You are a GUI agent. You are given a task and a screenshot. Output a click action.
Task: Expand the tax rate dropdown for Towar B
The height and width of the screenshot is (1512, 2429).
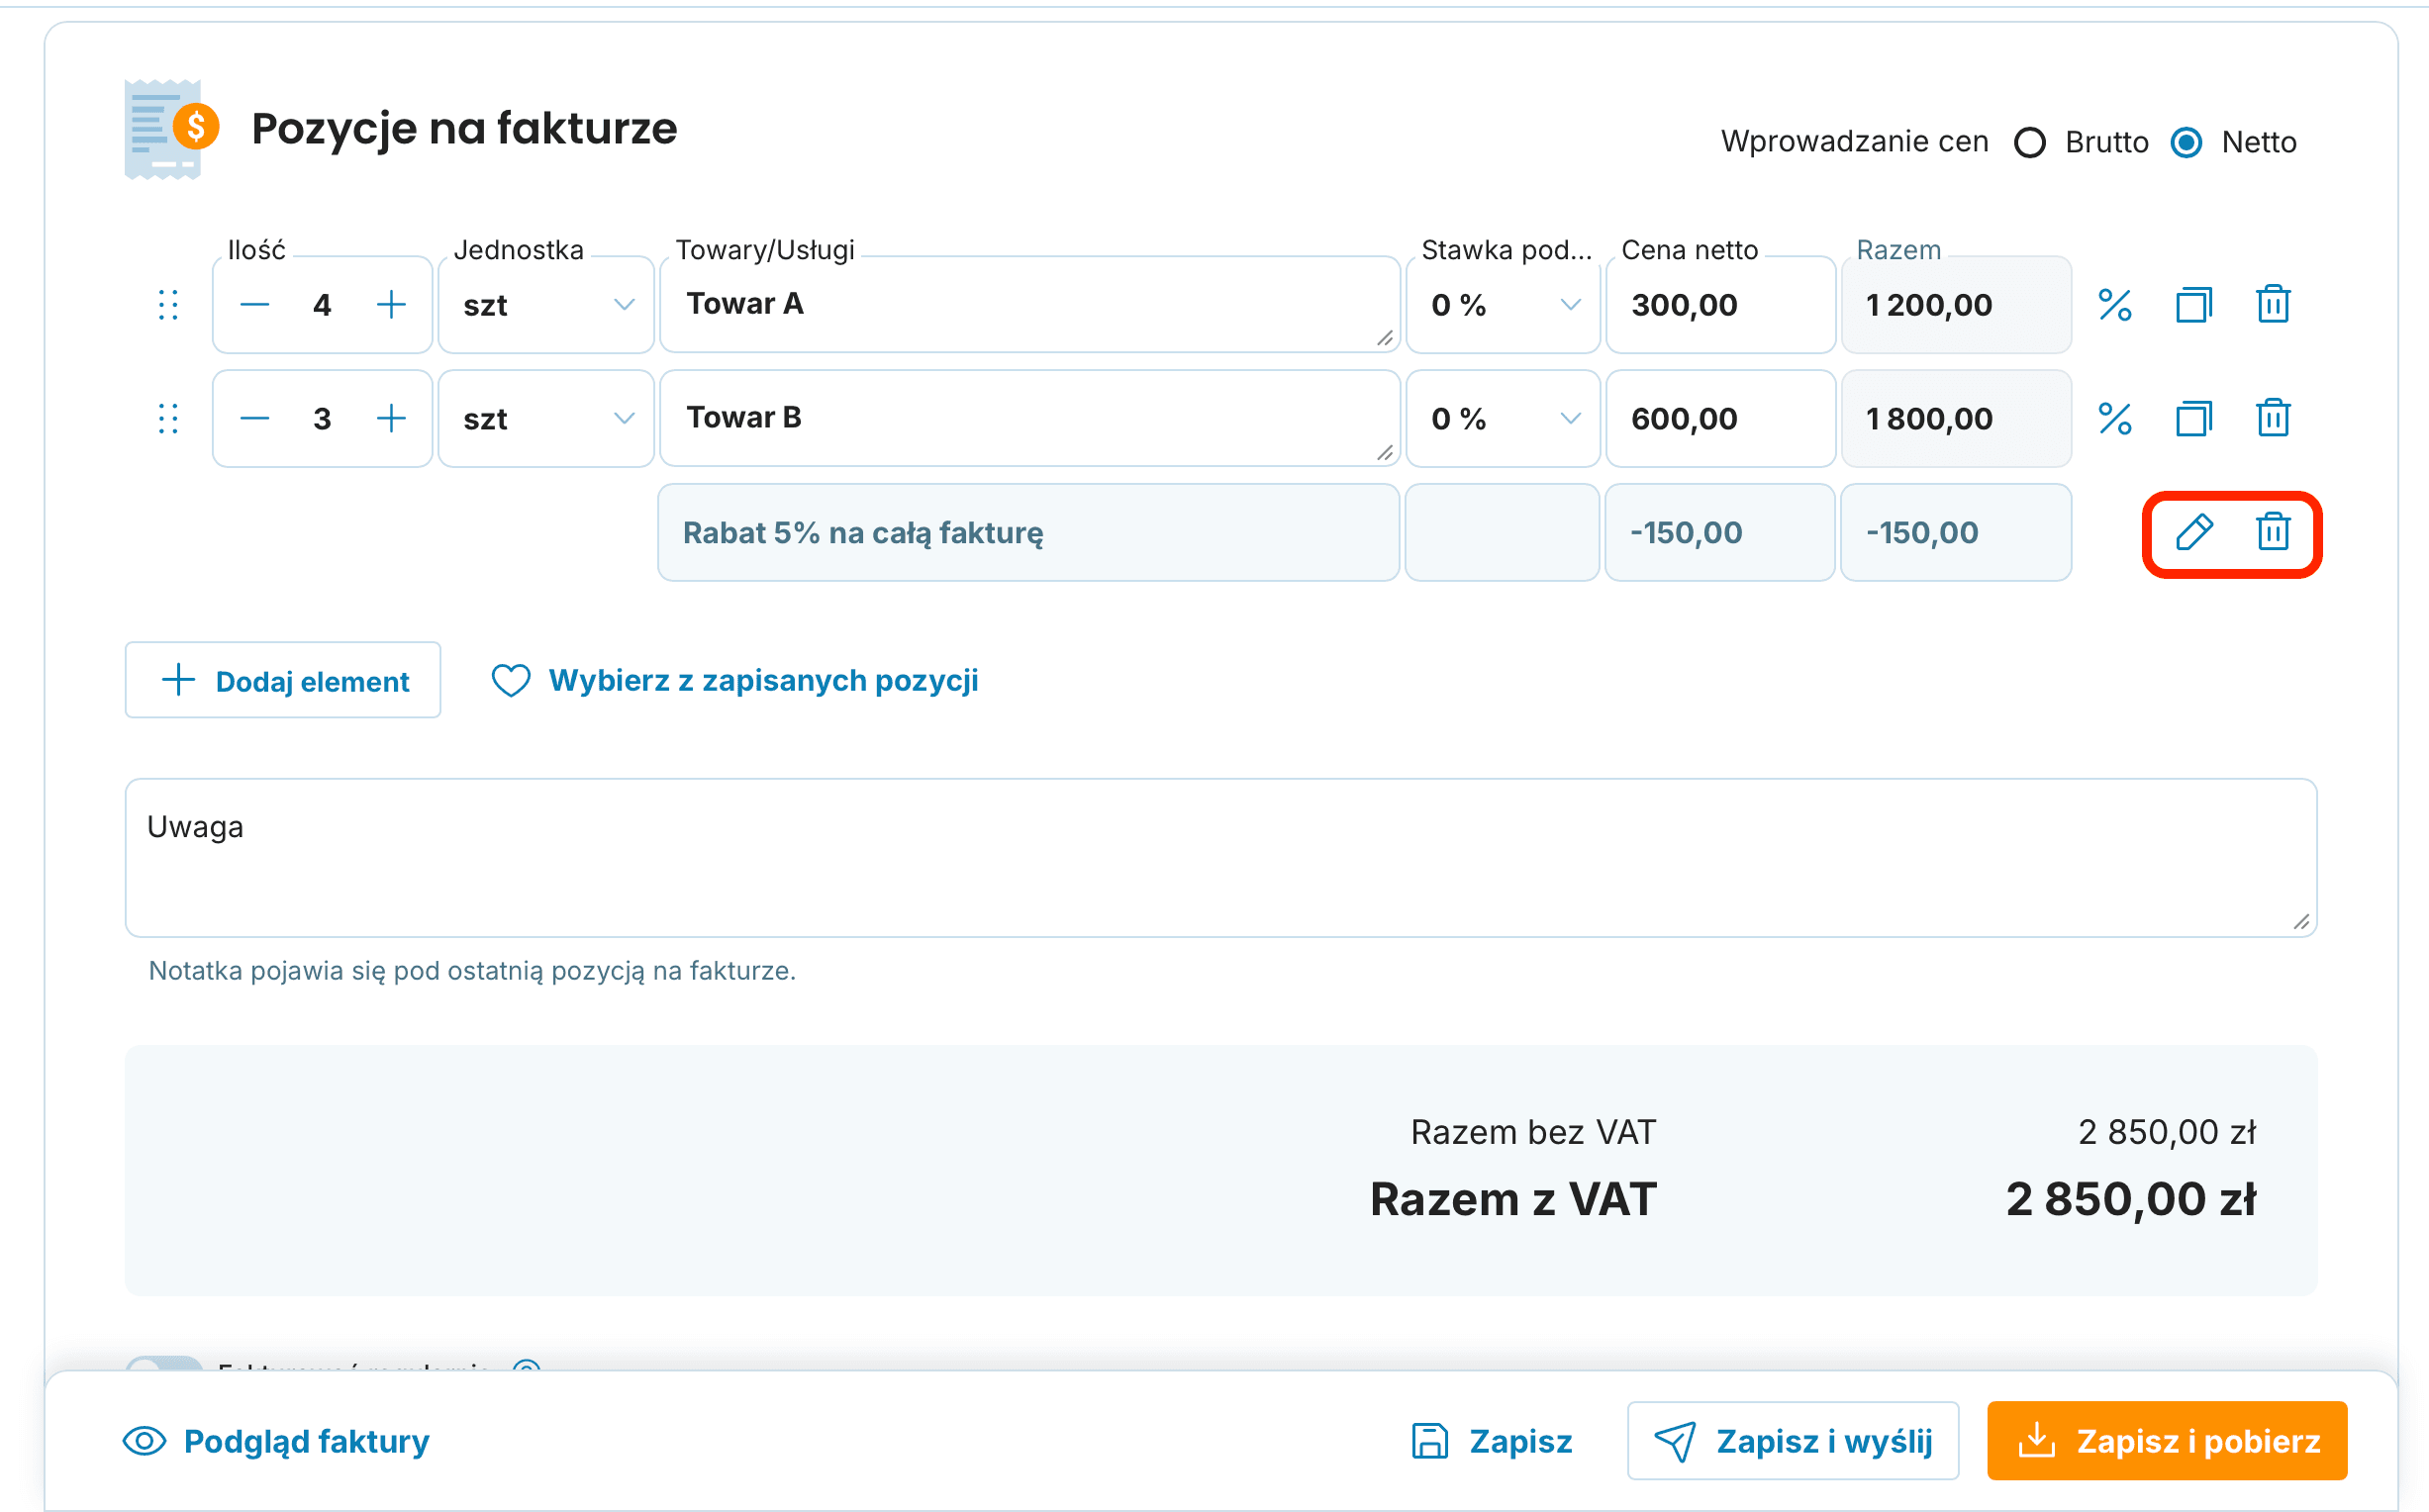pyautogui.click(x=1502, y=418)
